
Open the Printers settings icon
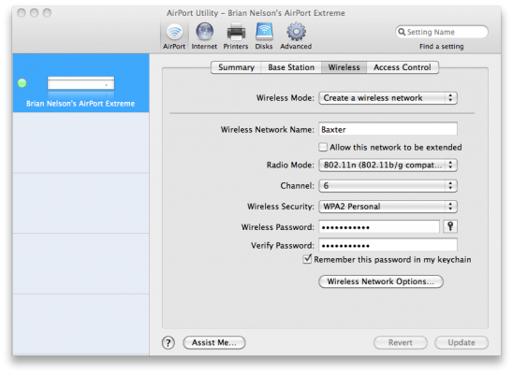click(x=236, y=36)
